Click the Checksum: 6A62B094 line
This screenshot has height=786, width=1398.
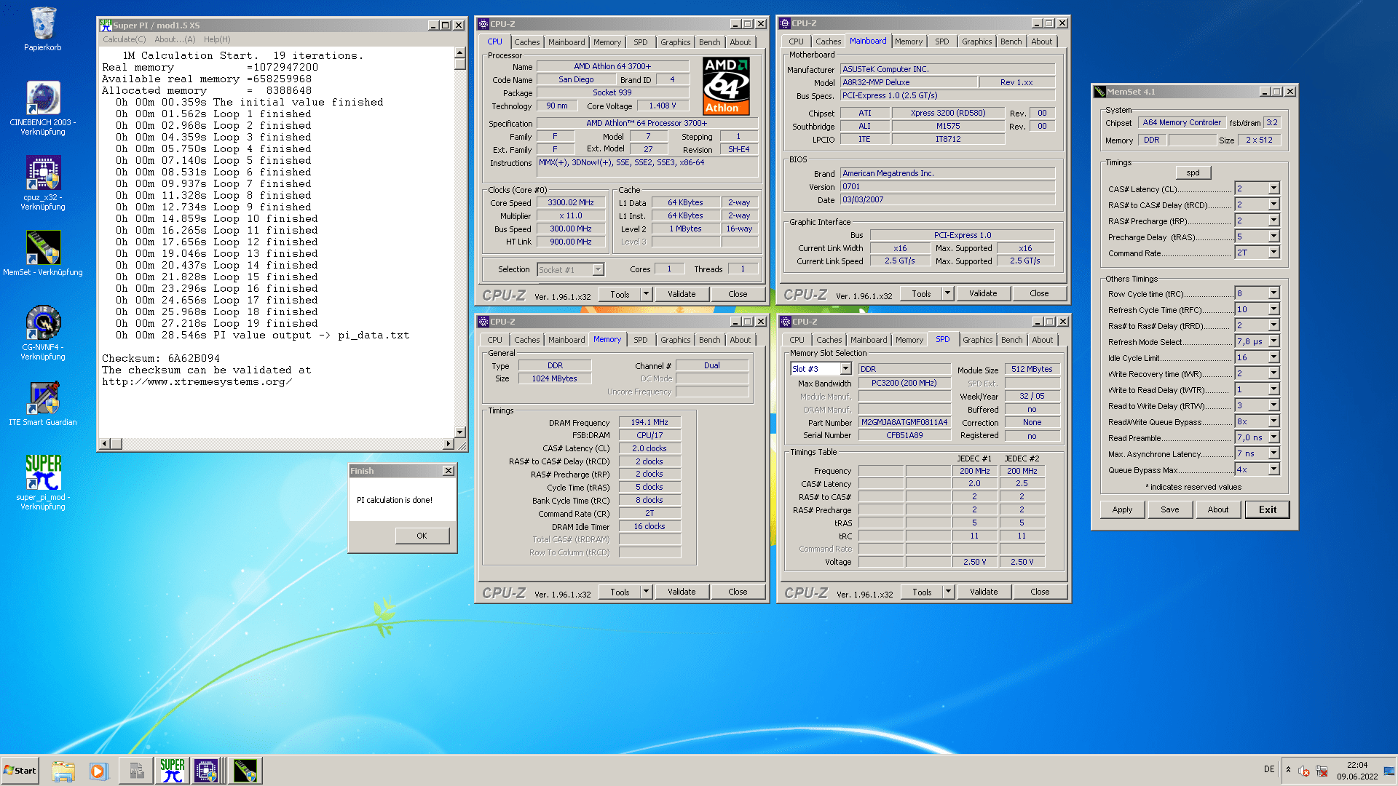point(161,358)
